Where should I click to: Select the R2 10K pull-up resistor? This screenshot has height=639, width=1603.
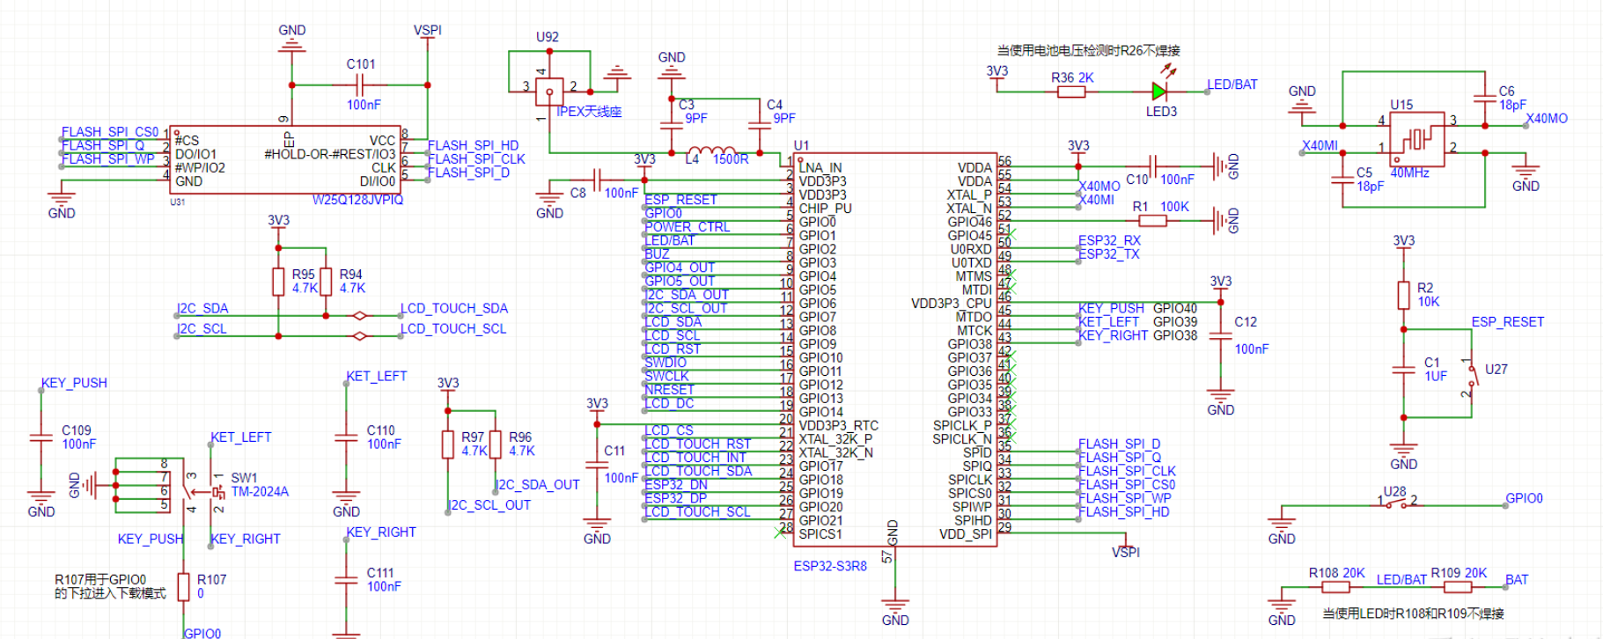(1403, 295)
